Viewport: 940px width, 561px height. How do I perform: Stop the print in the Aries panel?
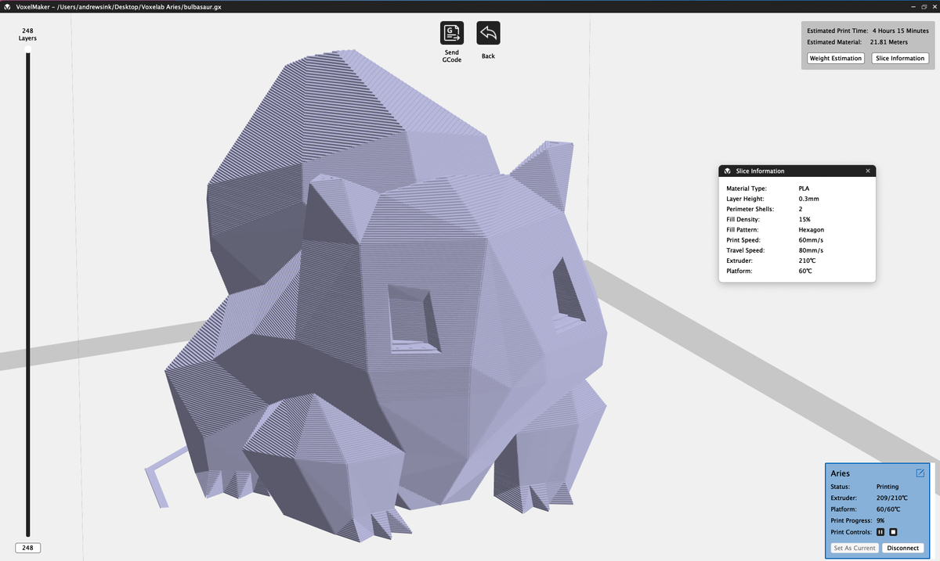893,531
